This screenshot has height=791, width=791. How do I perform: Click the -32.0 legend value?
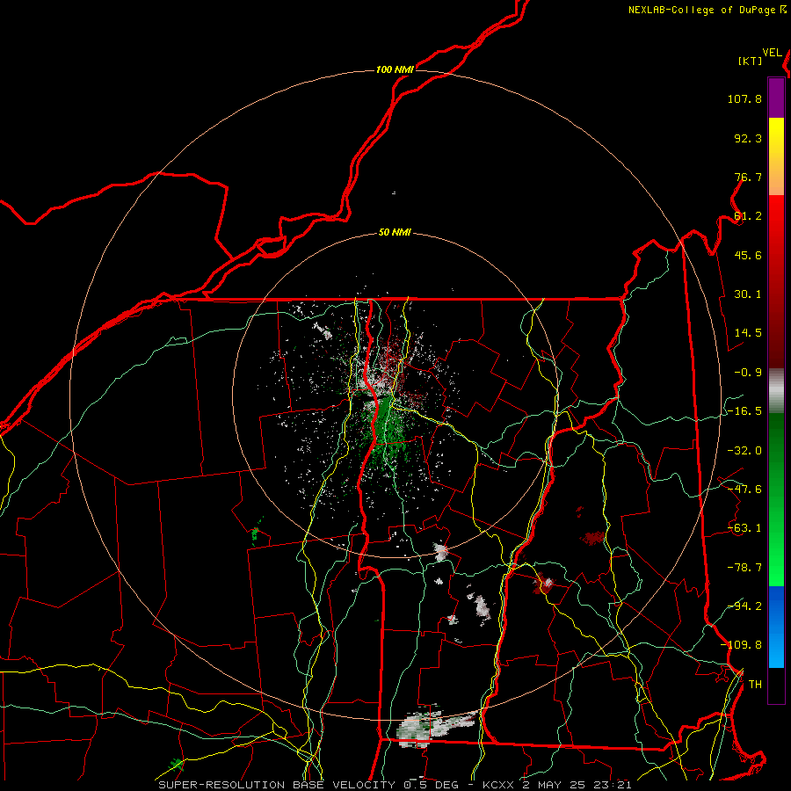(744, 451)
